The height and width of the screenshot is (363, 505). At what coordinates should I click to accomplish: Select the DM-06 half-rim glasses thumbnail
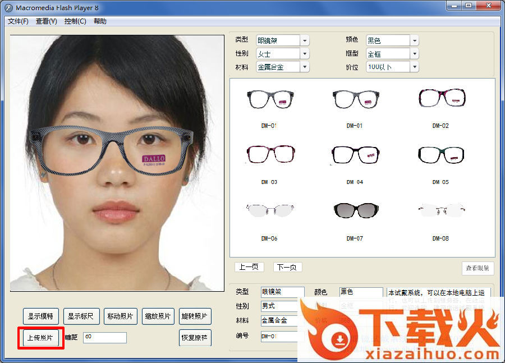pos(270,210)
